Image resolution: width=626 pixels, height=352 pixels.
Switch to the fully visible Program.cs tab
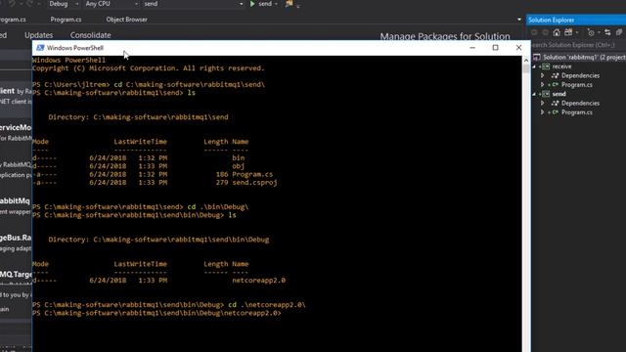tap(66, 20)
